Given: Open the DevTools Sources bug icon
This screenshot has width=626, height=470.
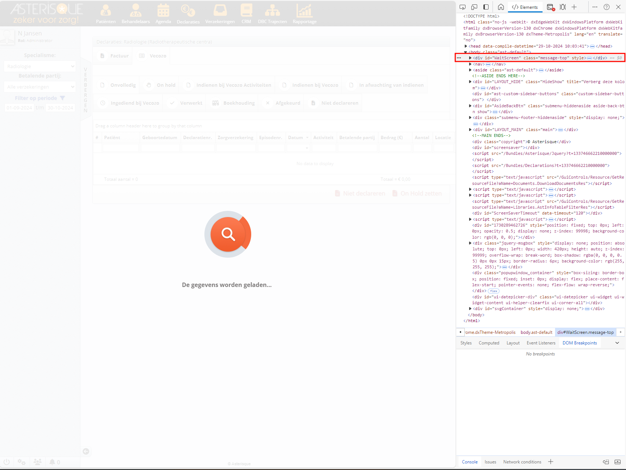Looking at the screenshot, I should [563, 7].
